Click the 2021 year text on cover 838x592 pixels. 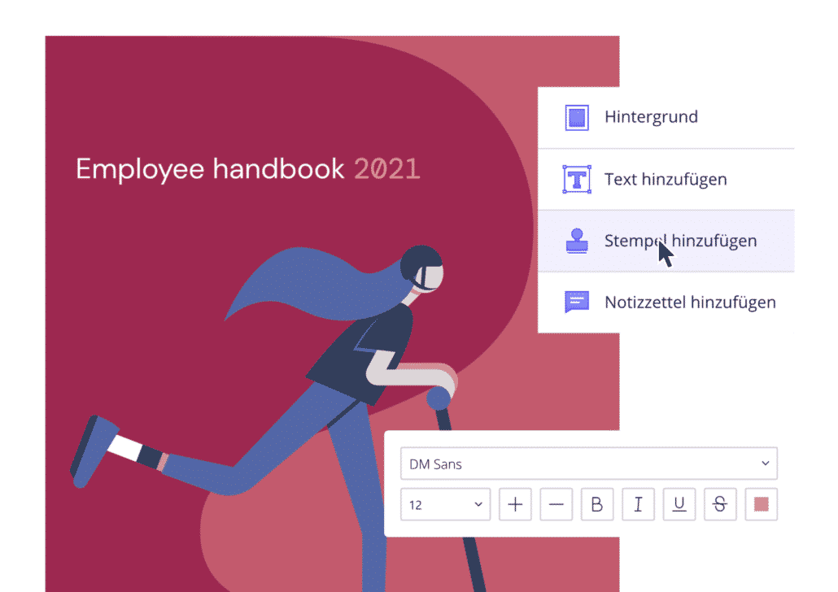[x=387, y=169]
